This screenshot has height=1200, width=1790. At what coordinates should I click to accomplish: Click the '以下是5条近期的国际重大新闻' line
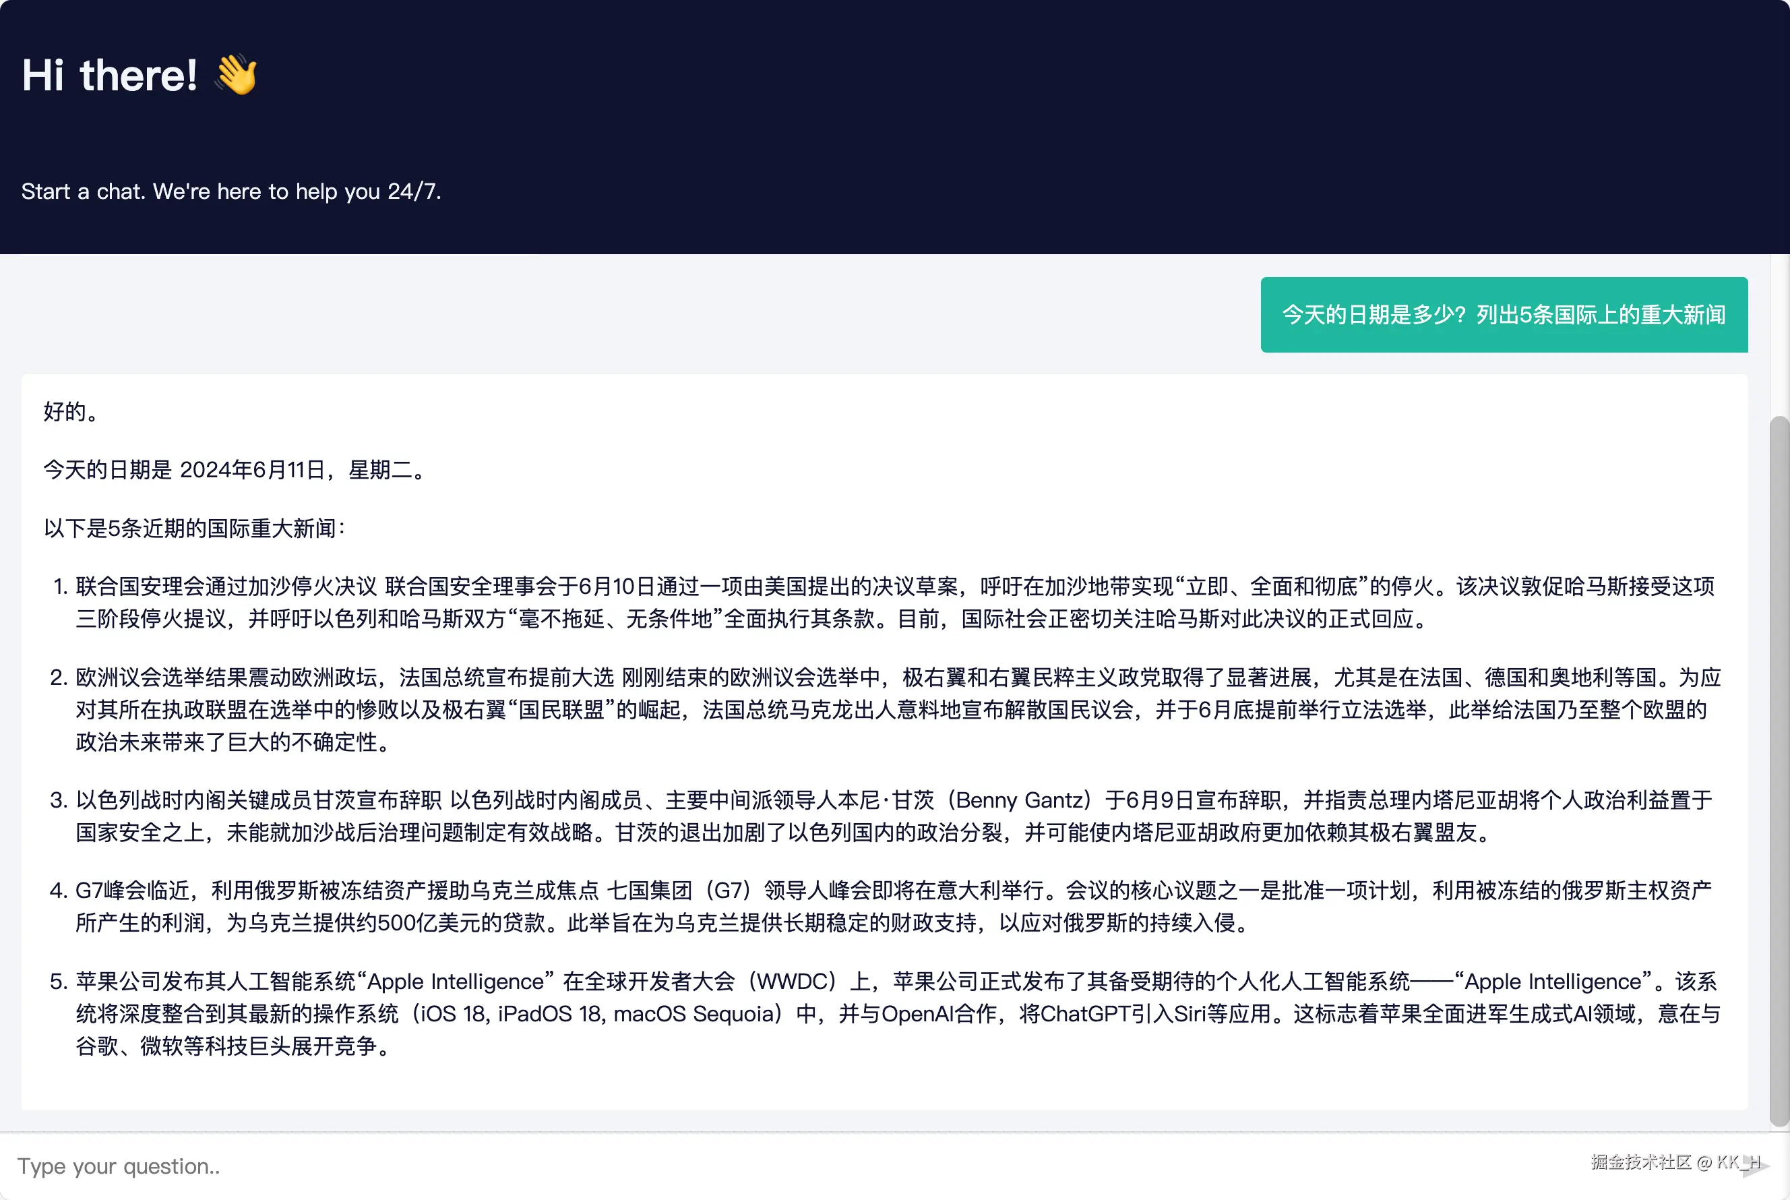pyautogui.click(x=194, y=528)
